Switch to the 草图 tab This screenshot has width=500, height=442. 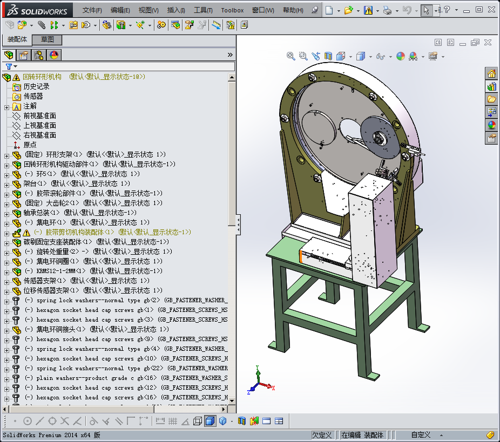pyautogui.click(x=47, y=39)
